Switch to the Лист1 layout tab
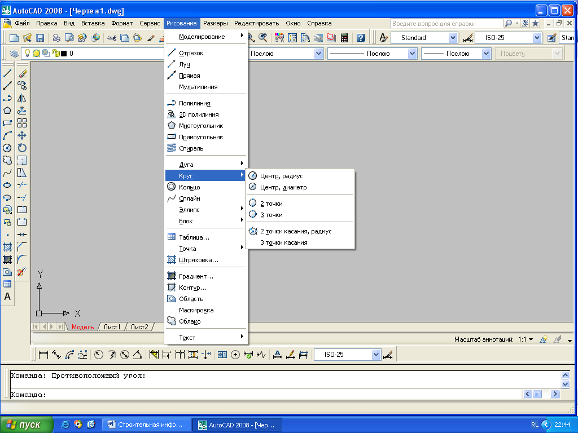578x433 pixels. [x=112, y=326]
